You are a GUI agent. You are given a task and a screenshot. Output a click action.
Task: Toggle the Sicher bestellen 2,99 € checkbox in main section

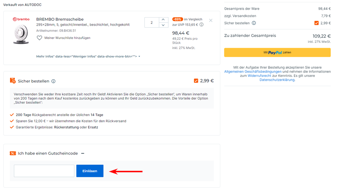click(x=196, y=81)
